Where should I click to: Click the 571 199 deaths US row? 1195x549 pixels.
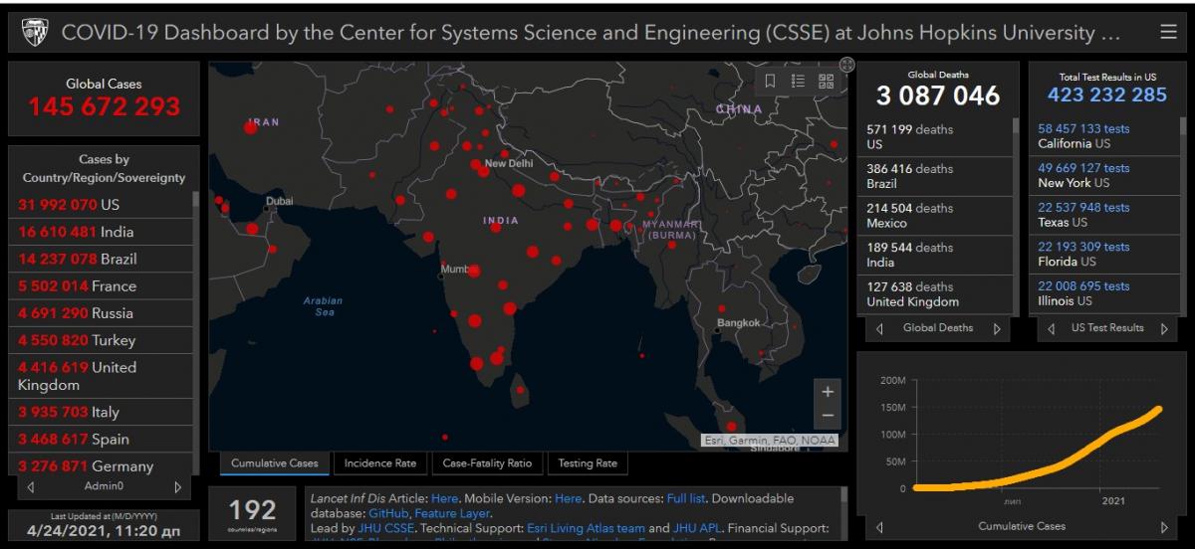[934, 137]
